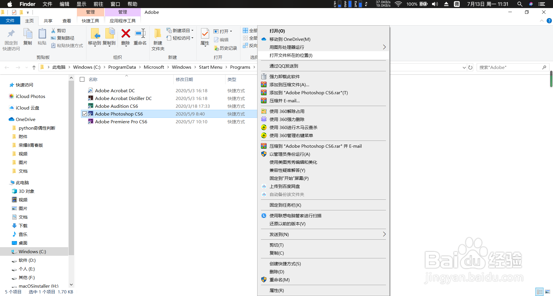Collapse the ribbon with the chevron
The width and height of the screenshot is (553, 296).
tap(542, 21)
